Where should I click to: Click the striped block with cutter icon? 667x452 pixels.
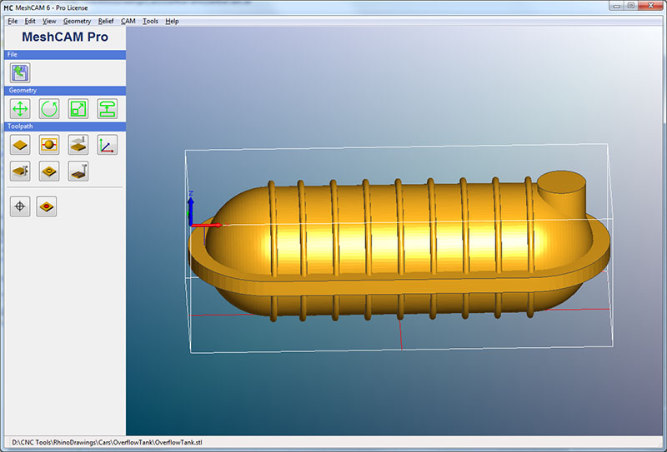(78, 171)
